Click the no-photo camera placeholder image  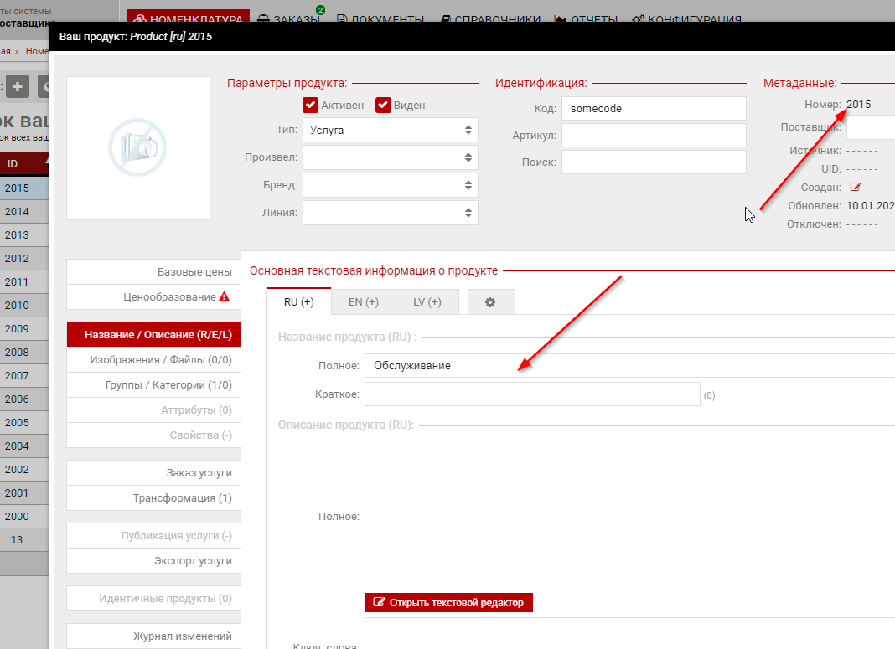(x=138, y=147)
